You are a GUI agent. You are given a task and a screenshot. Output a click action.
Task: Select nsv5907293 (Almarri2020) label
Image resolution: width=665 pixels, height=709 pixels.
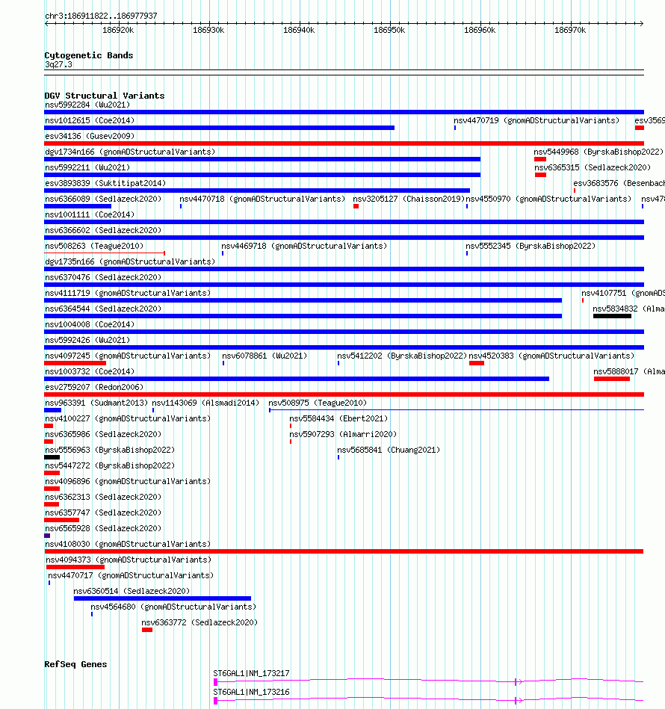click(x=343, y=434)
